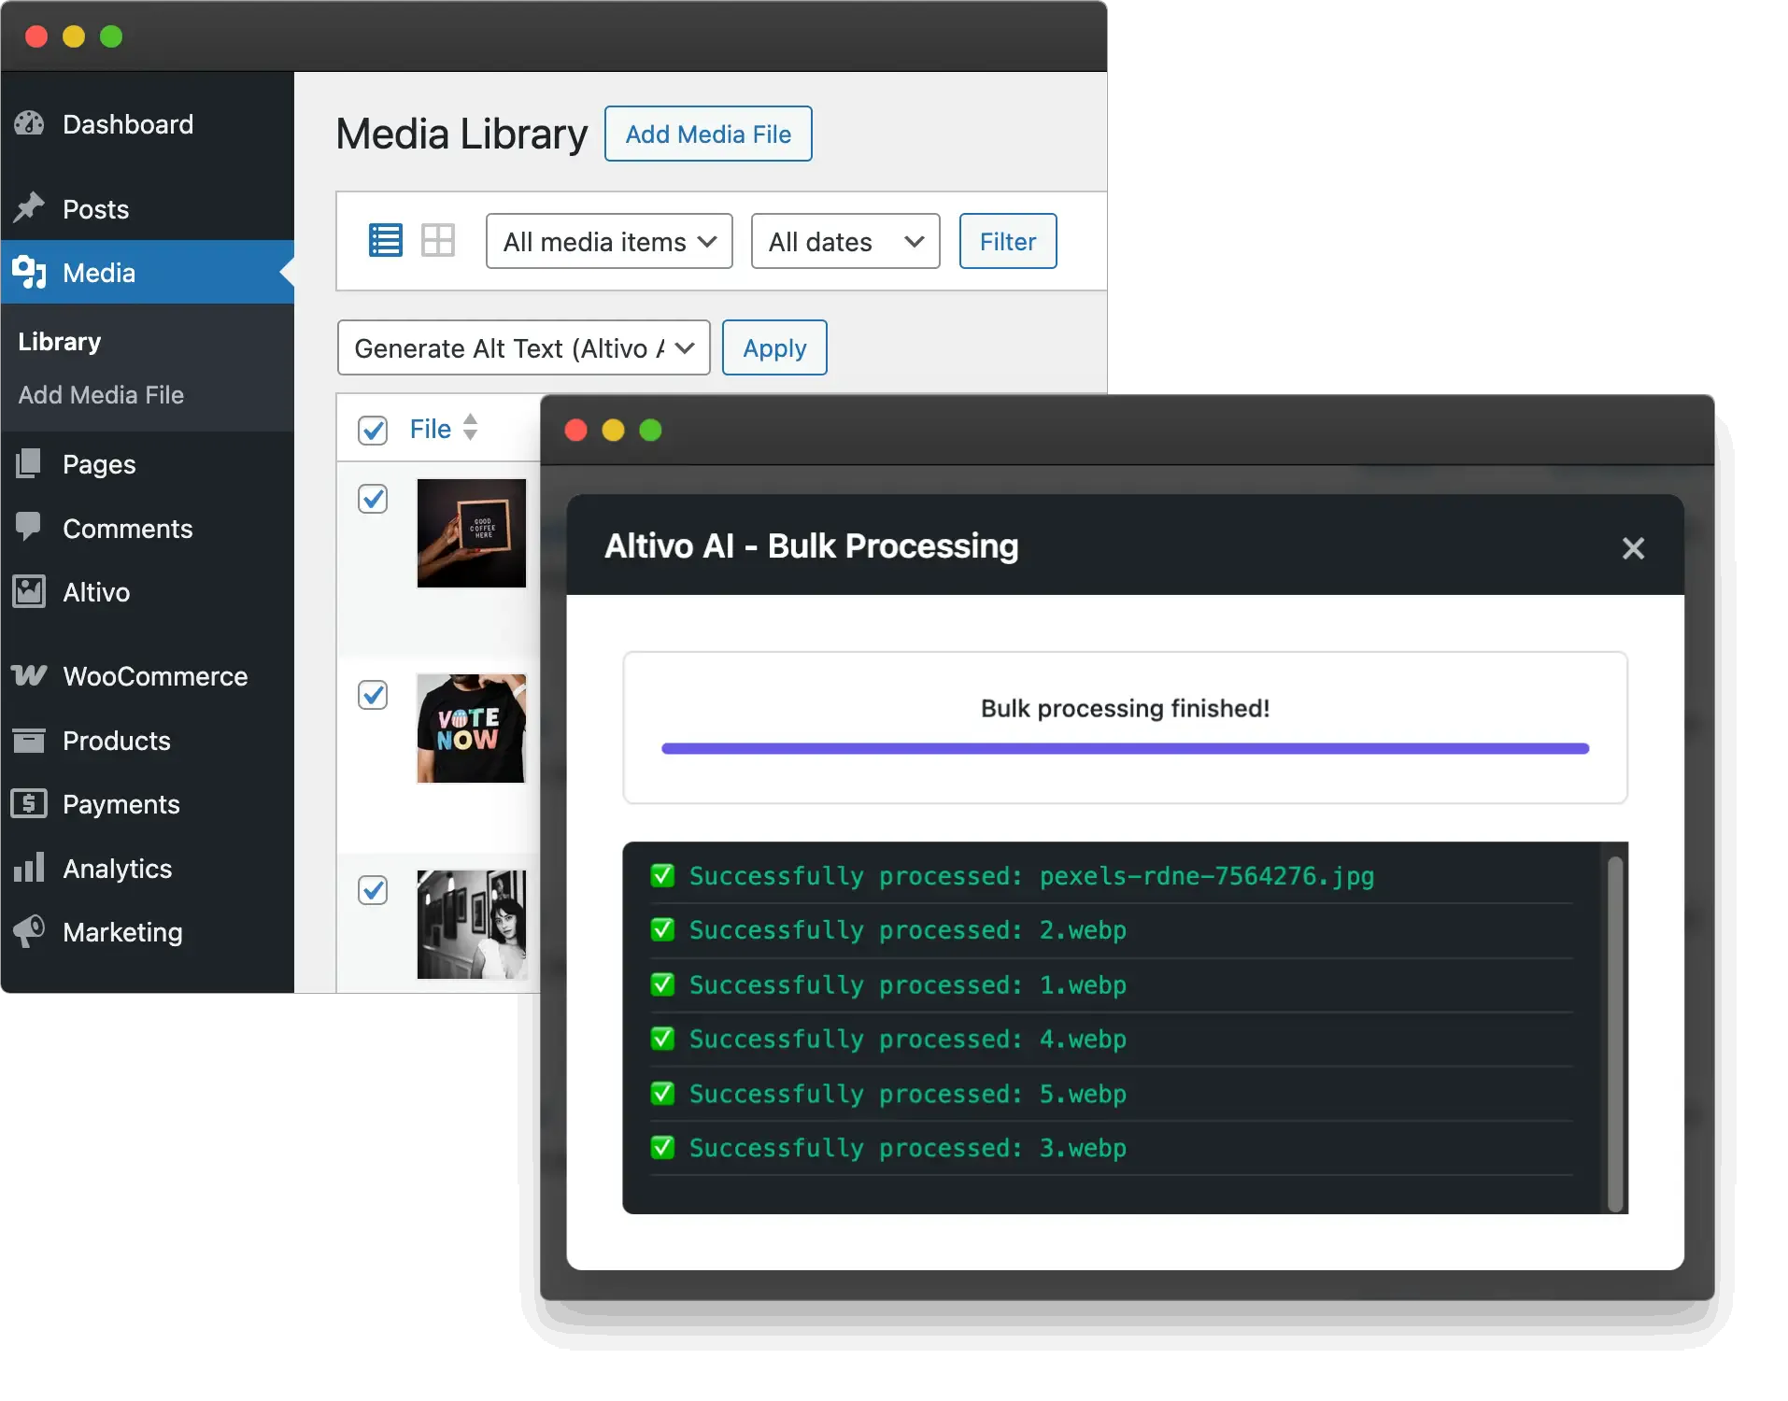Image resolution: width=1788 pixels, height=1401 pixels.
Task: Click the Pages stacked-sheets icon
Action: click(29, 463)
